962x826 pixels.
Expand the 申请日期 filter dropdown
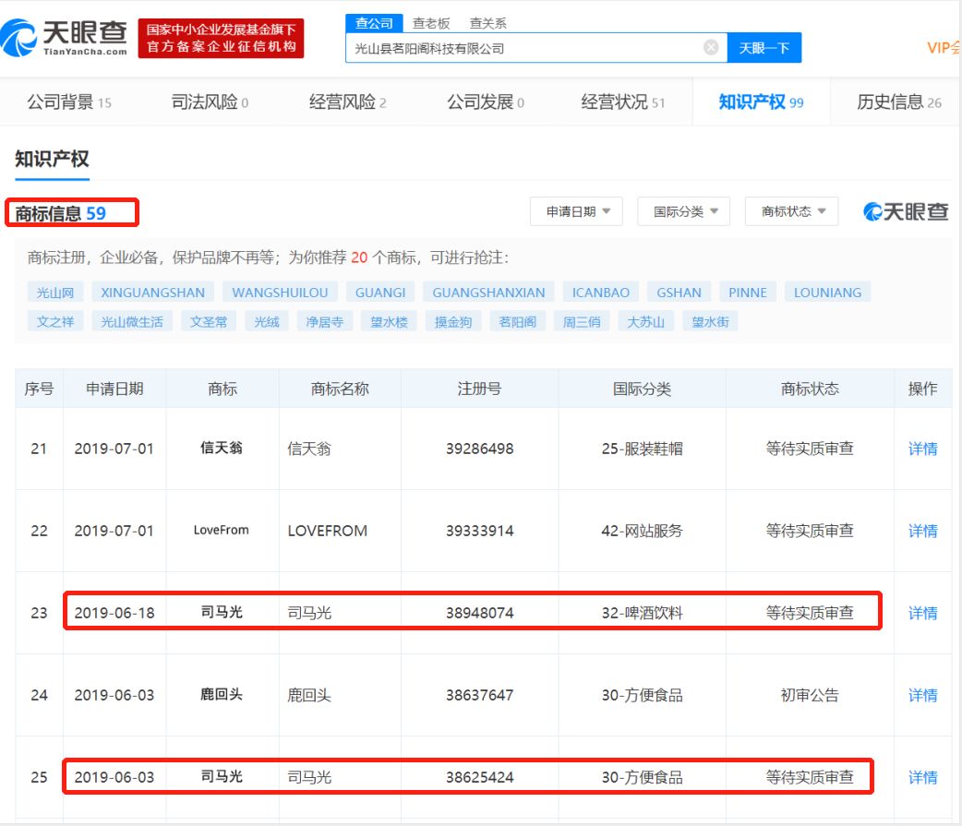coord(576,210)
